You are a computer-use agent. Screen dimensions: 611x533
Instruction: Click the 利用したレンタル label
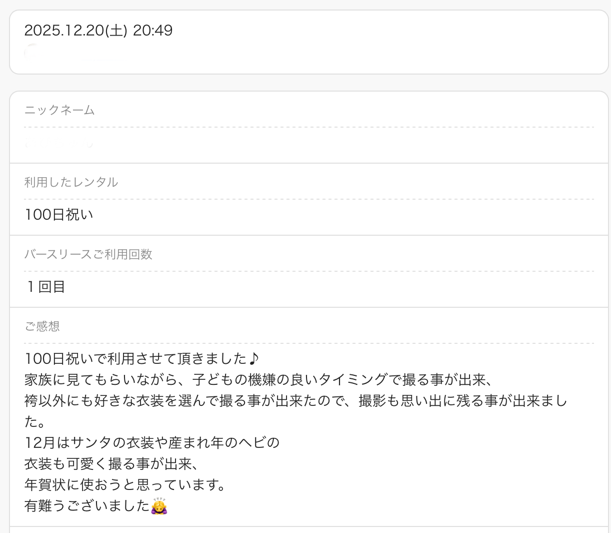click(x=71, y=182)
